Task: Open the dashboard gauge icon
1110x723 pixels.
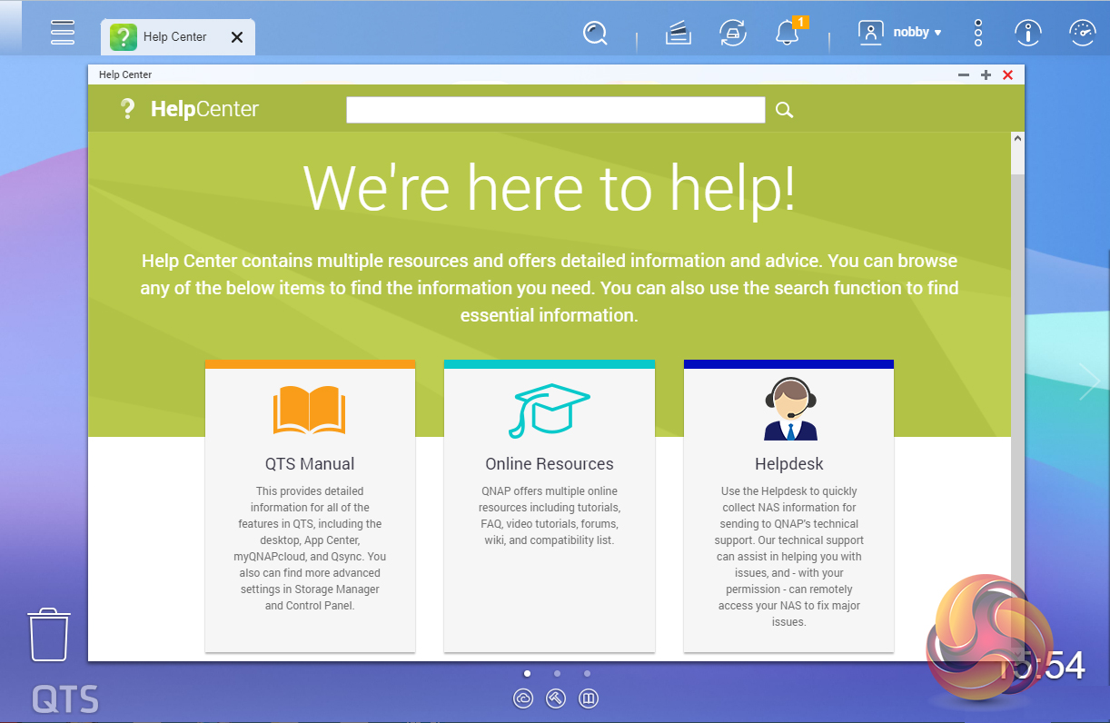Action: (x=1082, y=34)
